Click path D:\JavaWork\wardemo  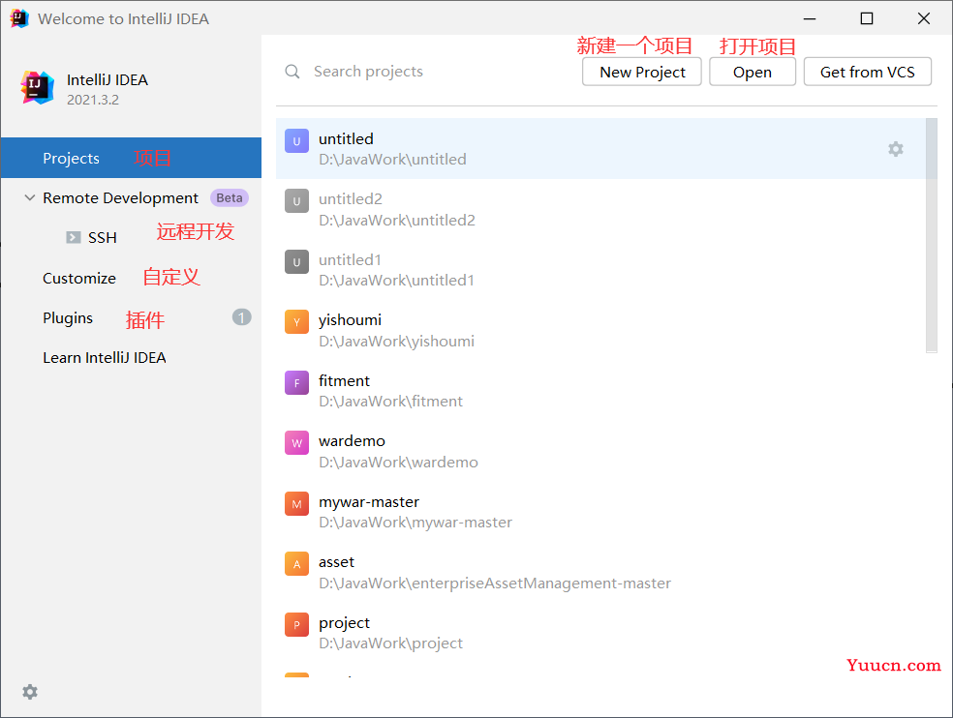point(398,463)
